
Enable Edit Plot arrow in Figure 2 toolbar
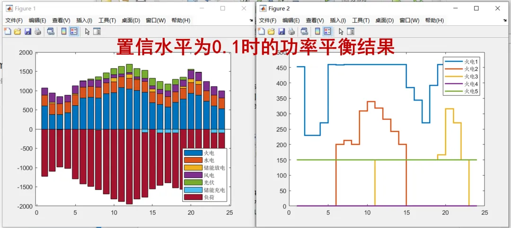[x=341, y=32]
